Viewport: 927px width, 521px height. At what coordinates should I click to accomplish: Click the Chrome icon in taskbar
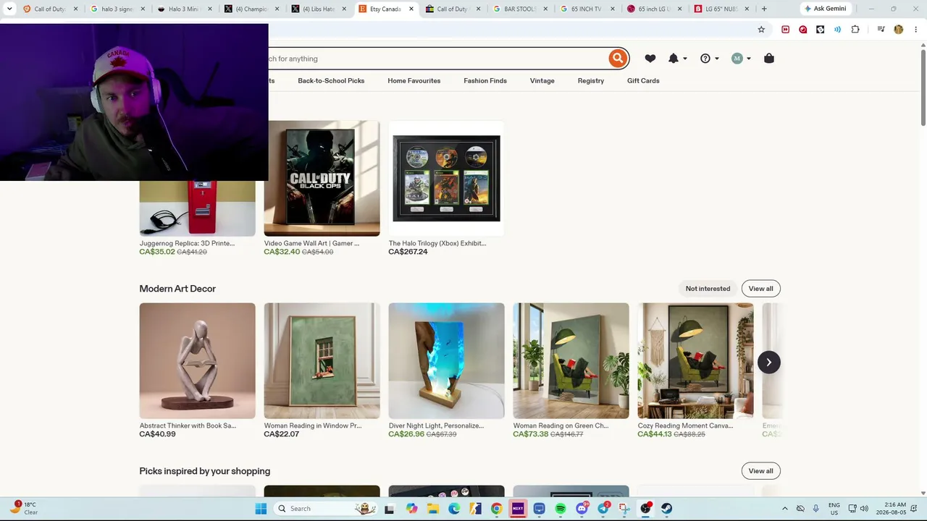pyautogui.click(x=496, y=509)
